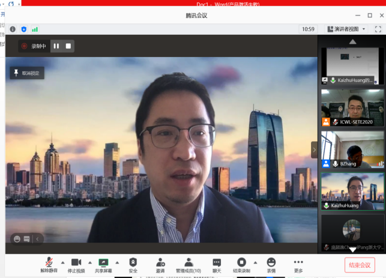
Task: Open the security shield settings
Action: [x=133, y=262]
